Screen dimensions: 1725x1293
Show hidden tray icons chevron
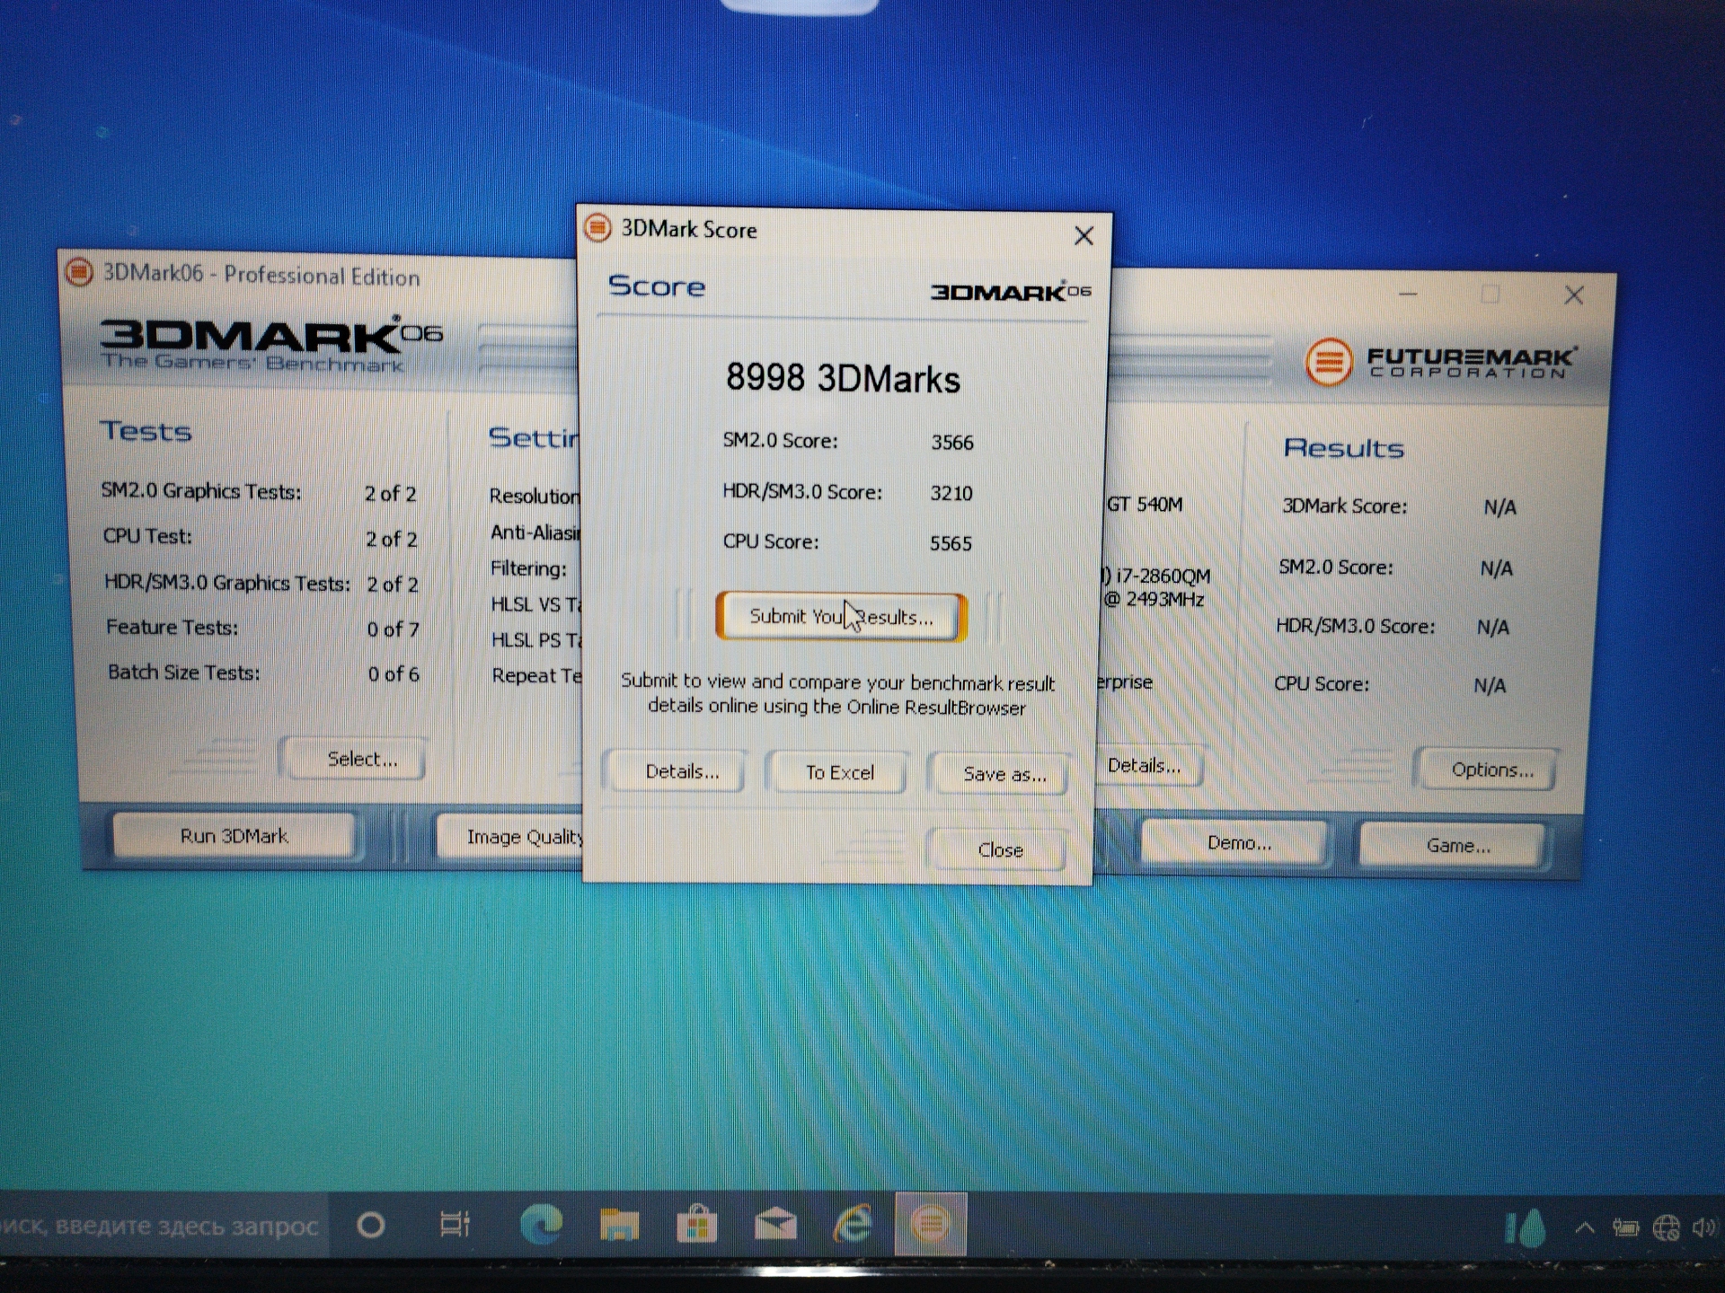pyautogui.click(x=1585, y=1227)
